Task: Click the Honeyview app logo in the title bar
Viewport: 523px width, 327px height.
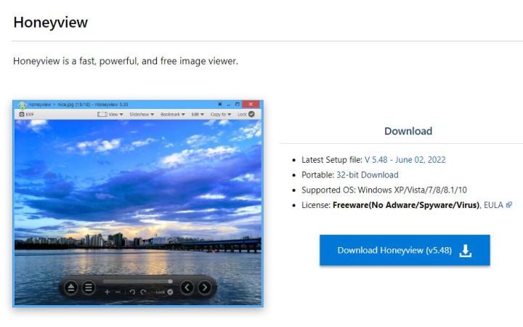Action: point(22,105)
